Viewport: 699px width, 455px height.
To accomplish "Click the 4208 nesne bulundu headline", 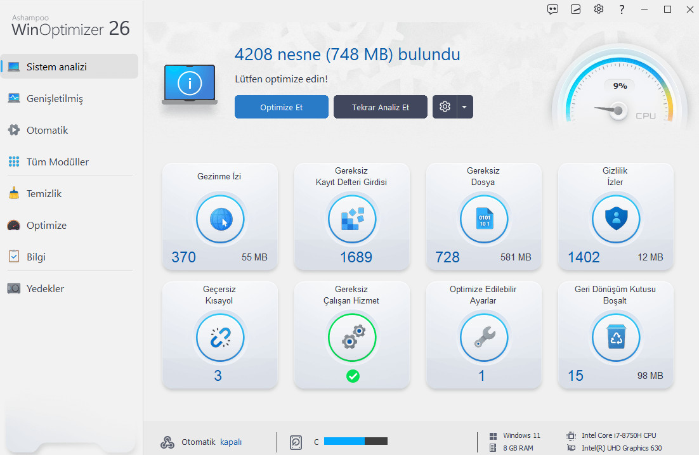I will 347,54.
